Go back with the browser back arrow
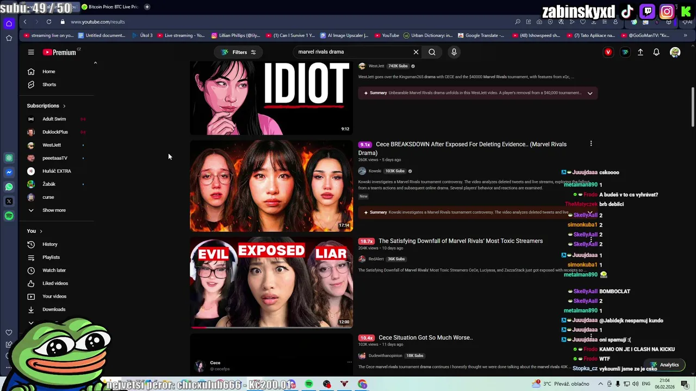 pos(25,22)
